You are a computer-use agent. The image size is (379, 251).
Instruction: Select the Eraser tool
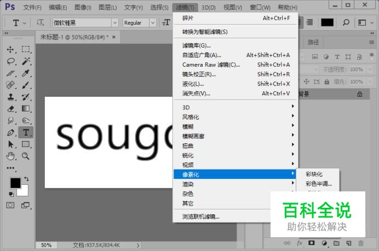coord(10,109)
